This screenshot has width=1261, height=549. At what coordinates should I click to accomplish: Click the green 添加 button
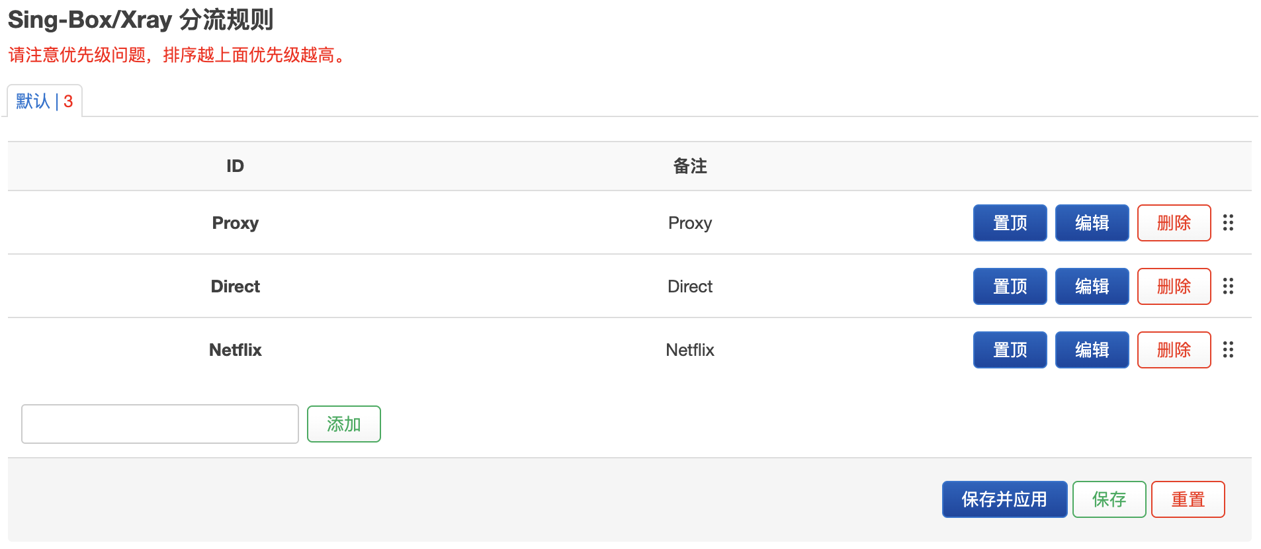point(343,424)
